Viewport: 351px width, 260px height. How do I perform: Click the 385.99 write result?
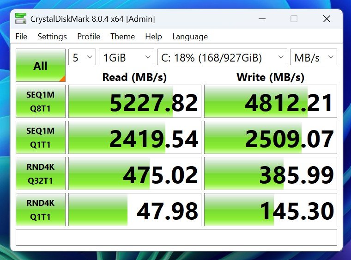click(271, 173)
